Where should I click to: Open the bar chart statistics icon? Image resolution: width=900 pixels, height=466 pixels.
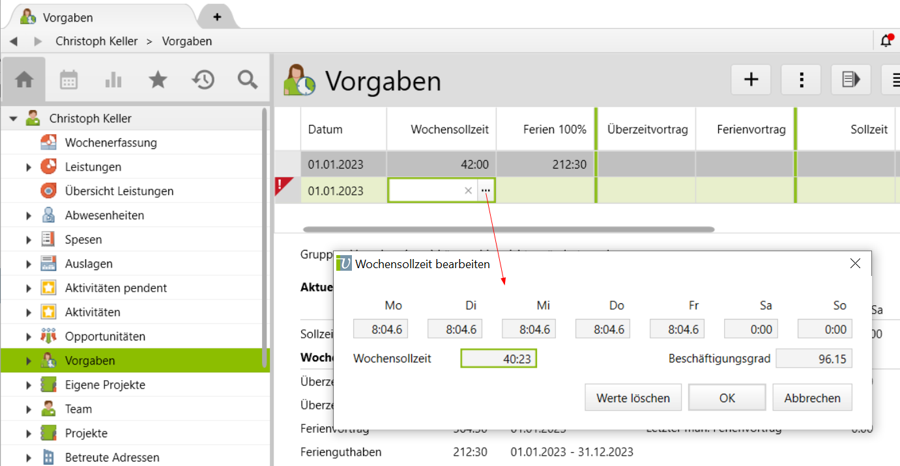tap(113, 79)
